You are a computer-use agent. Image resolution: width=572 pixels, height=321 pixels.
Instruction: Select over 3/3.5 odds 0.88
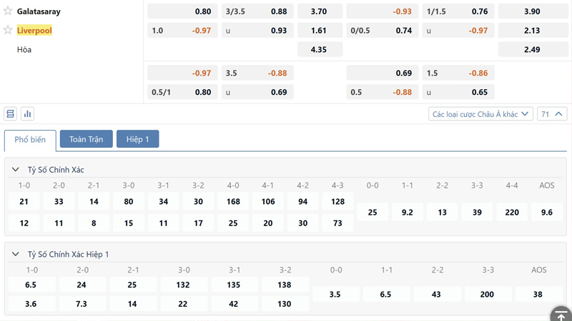pos(257,11)
